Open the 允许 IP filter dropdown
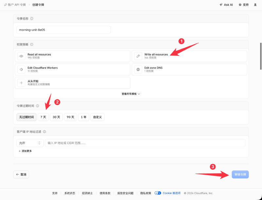Viewport: 262px width, 200px height. coord(30,143)
